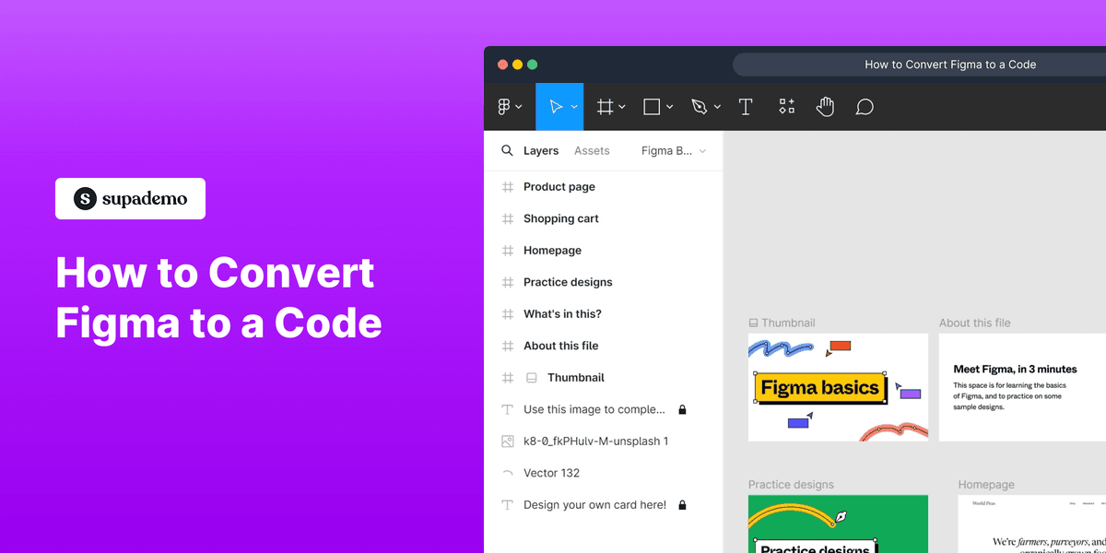Unlock the 'Design your own card here!' layer

point(681,504)
